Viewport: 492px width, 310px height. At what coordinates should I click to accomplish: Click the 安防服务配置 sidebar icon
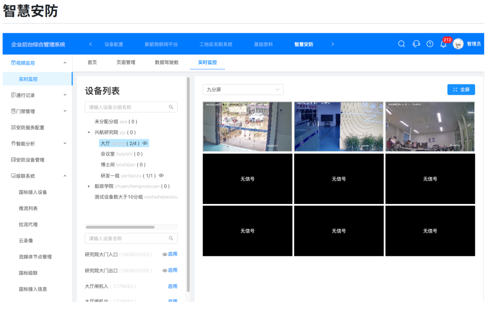(13, 127)
